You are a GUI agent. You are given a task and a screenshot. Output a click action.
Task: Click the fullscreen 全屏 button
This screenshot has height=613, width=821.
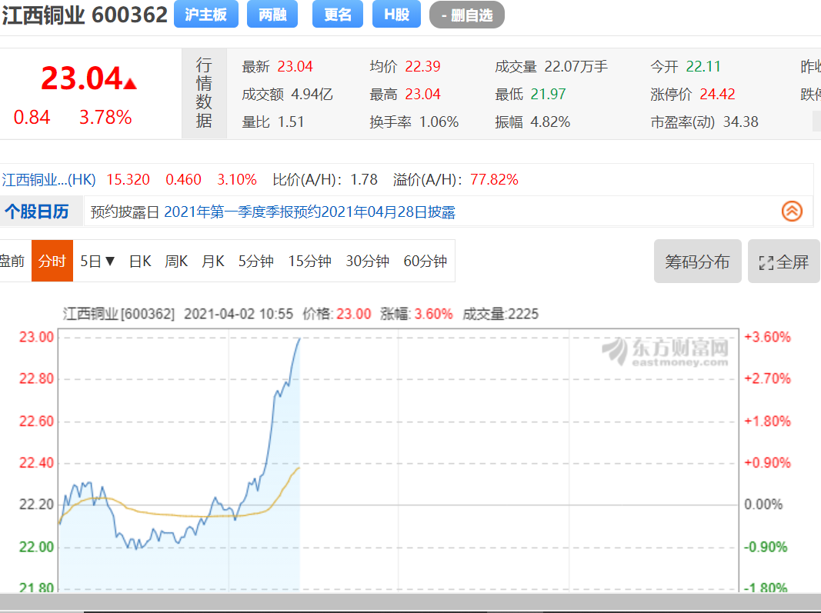784,262
